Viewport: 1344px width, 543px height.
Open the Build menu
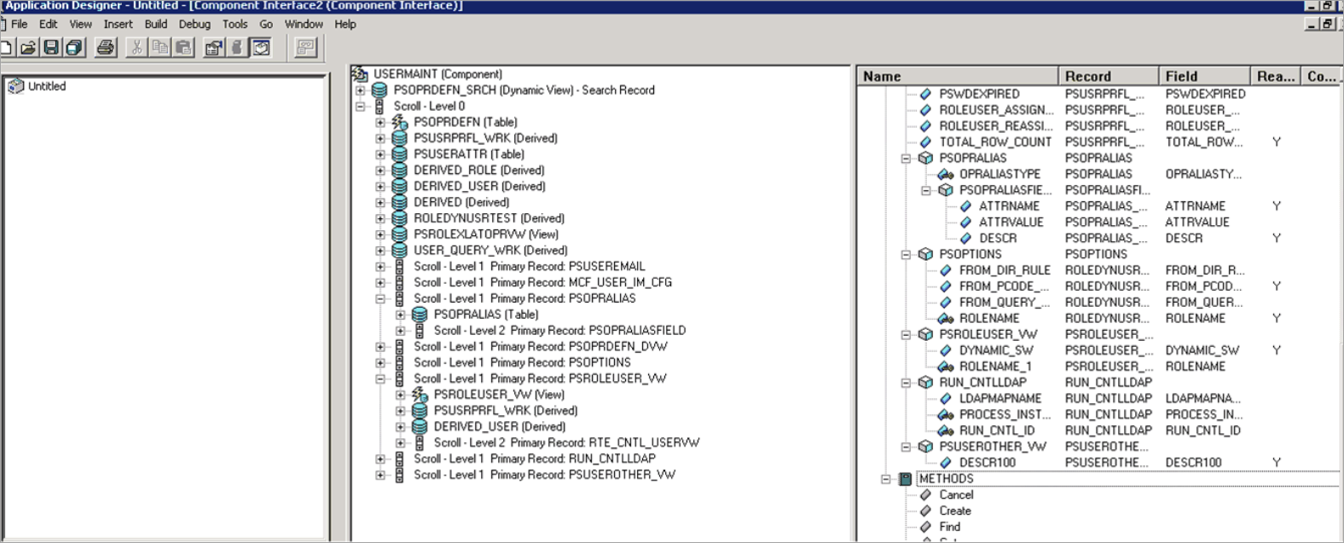click(x=156, y=24)
